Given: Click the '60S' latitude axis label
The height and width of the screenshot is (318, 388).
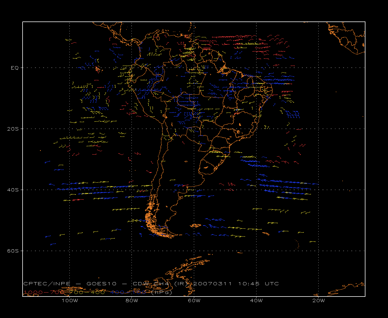Looking at the screenshot, I should pos(13,251).
